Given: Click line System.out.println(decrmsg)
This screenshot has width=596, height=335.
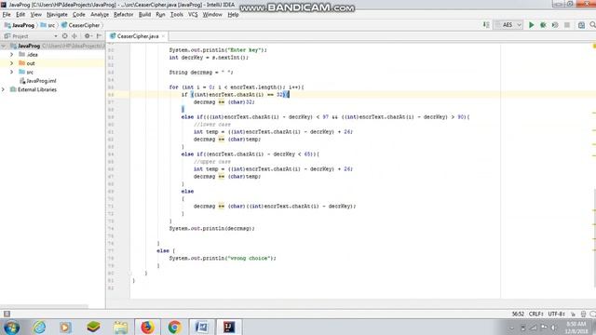Looking at the screenshot, I should [x=211, y=228].
